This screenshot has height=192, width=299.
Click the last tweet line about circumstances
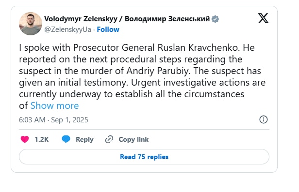click(132, 94)
